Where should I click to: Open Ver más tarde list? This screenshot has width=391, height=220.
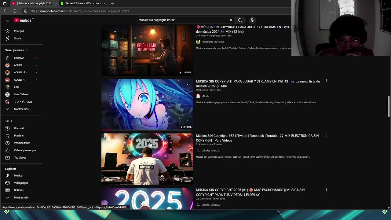pos(21,143)
